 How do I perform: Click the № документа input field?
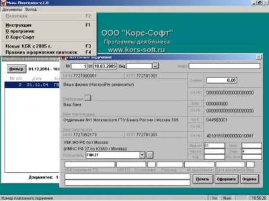pyautogui.click(x=200, y=164)
